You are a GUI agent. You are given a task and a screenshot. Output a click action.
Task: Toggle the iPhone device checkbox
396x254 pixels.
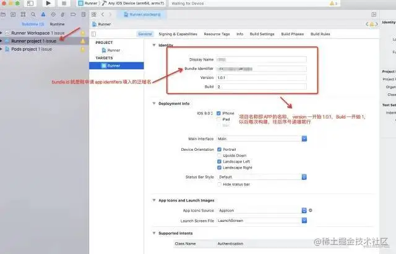218,113
